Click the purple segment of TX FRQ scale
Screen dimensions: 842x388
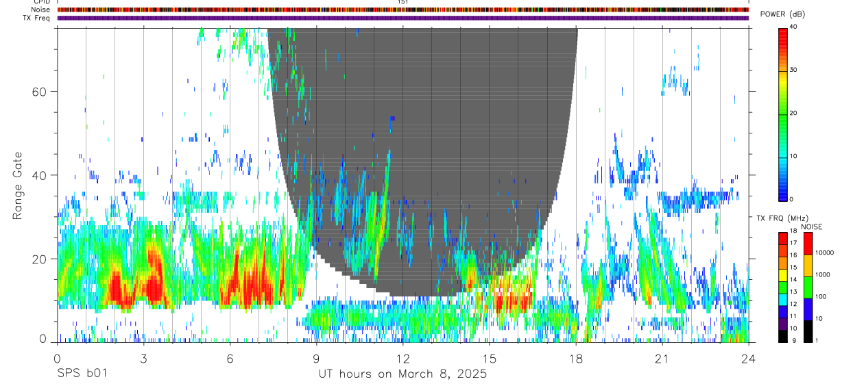tap(783, 324)
